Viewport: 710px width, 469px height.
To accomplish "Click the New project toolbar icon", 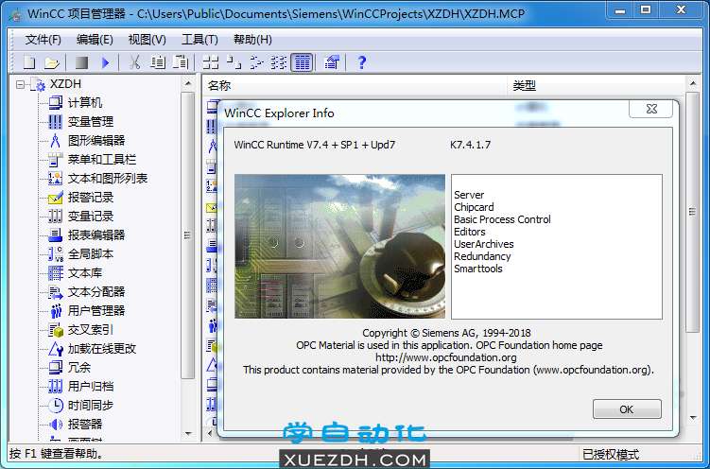I will 29,62.
